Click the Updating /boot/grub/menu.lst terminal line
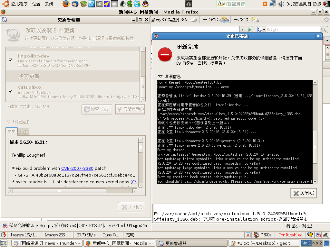330x247 pixels. [193, 87]
